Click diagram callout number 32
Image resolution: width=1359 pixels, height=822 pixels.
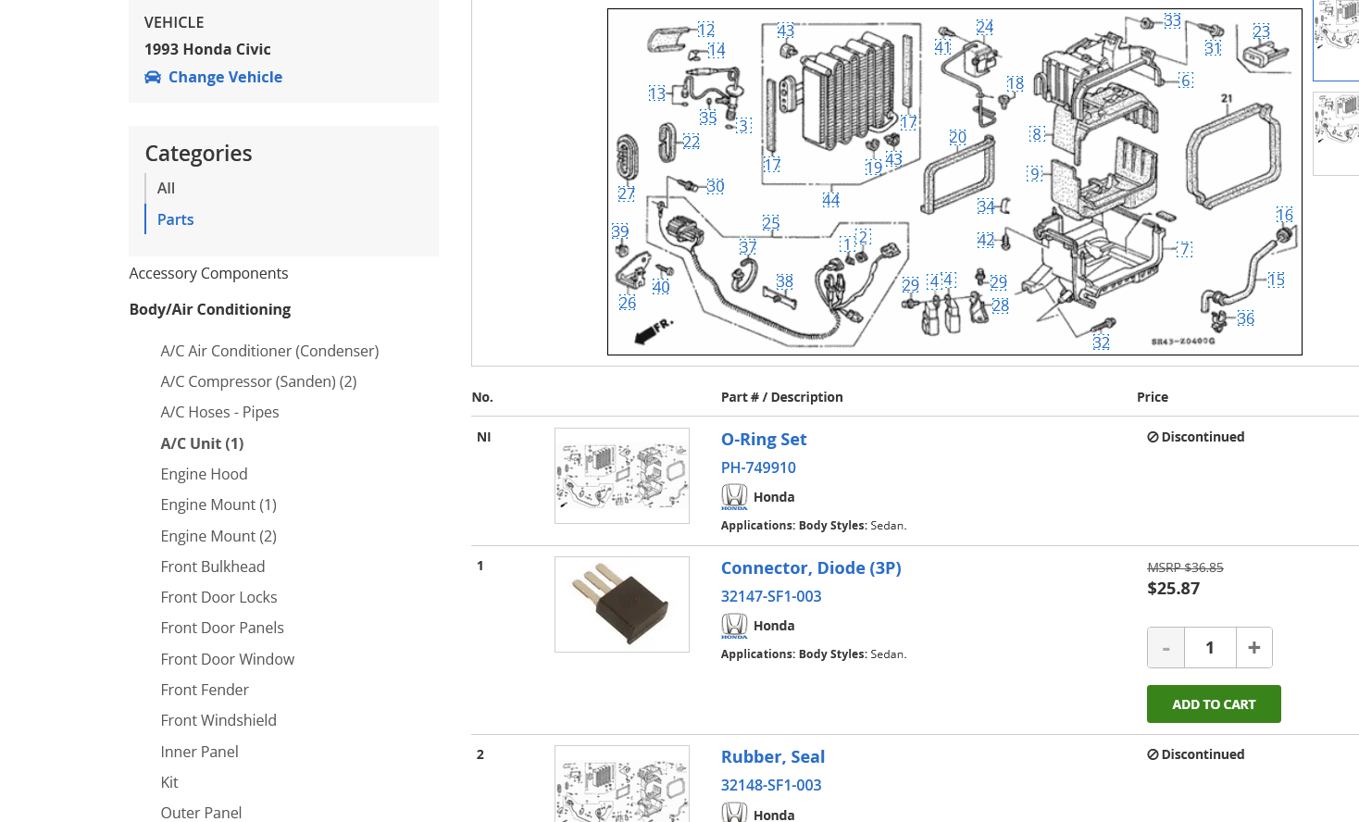1101,342
